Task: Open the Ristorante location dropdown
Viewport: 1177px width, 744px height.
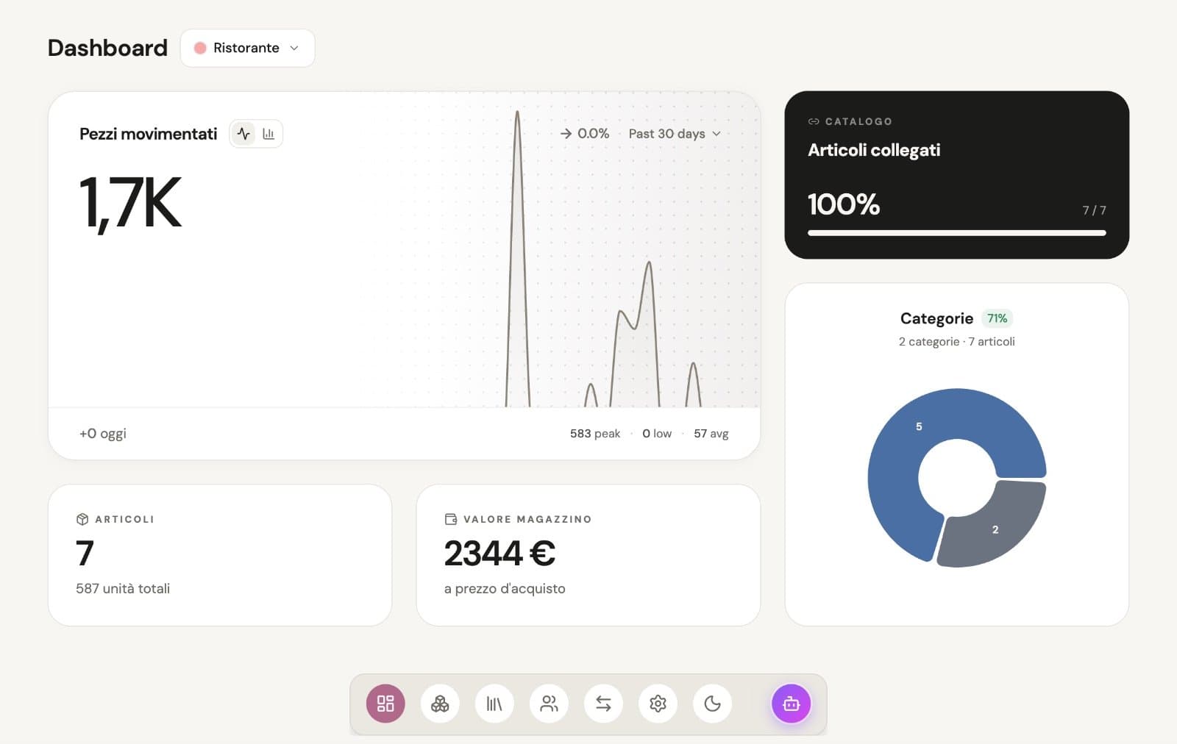Action: (x=248, y=48)
